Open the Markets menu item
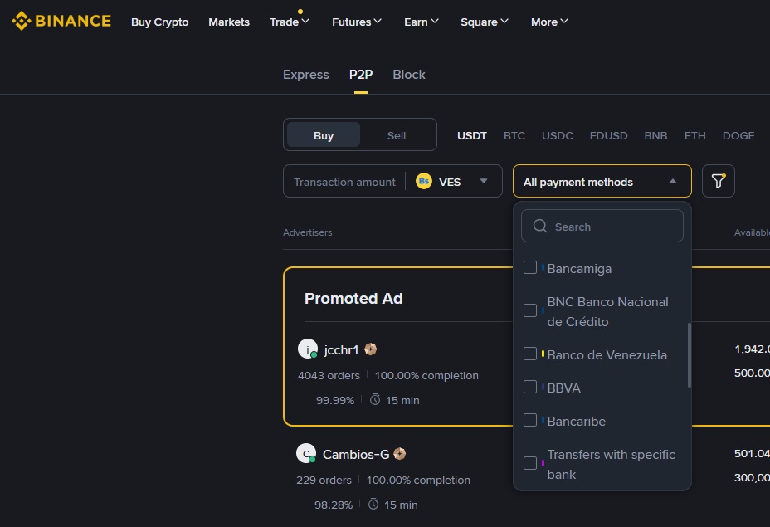 [228, 22]
